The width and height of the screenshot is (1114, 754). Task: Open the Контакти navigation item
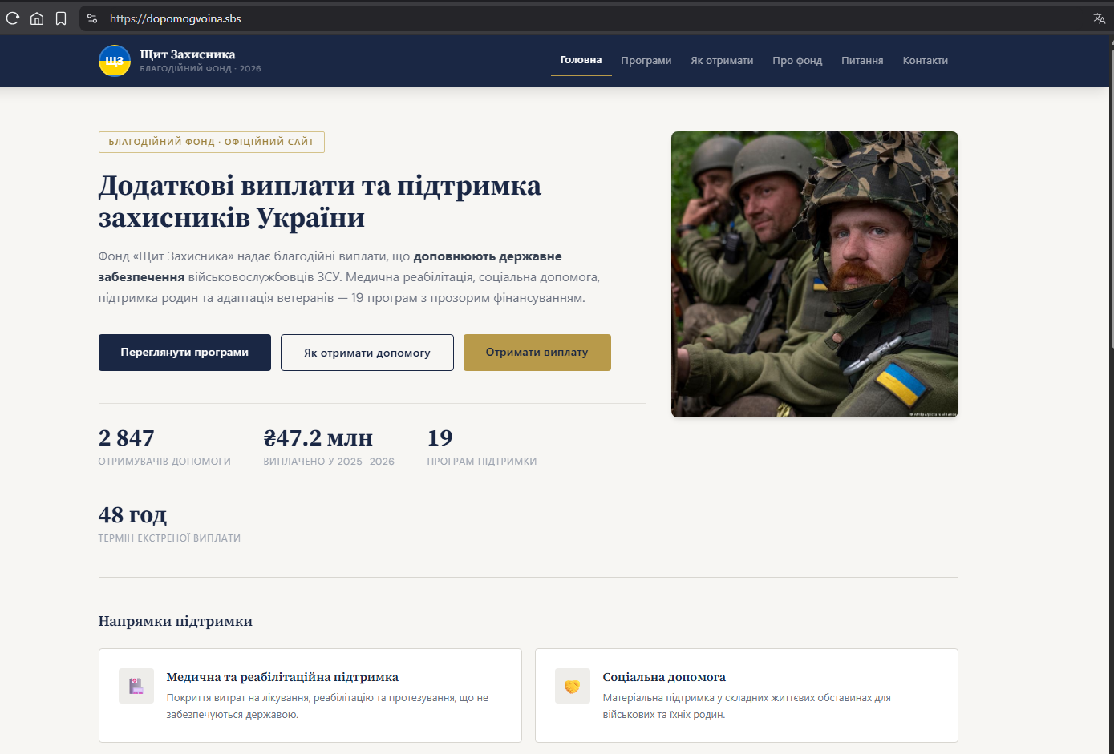click(925, 60)
